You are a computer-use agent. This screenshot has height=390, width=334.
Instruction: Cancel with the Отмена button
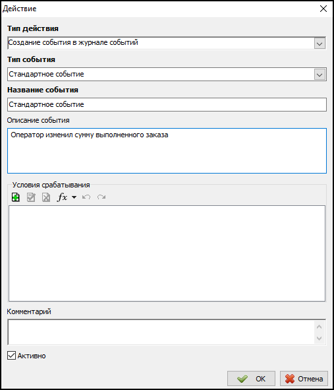click(304, 379)
